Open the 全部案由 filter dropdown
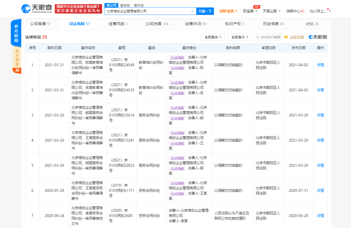This screenshot has width=351, height=228. [x=213, y=37]
